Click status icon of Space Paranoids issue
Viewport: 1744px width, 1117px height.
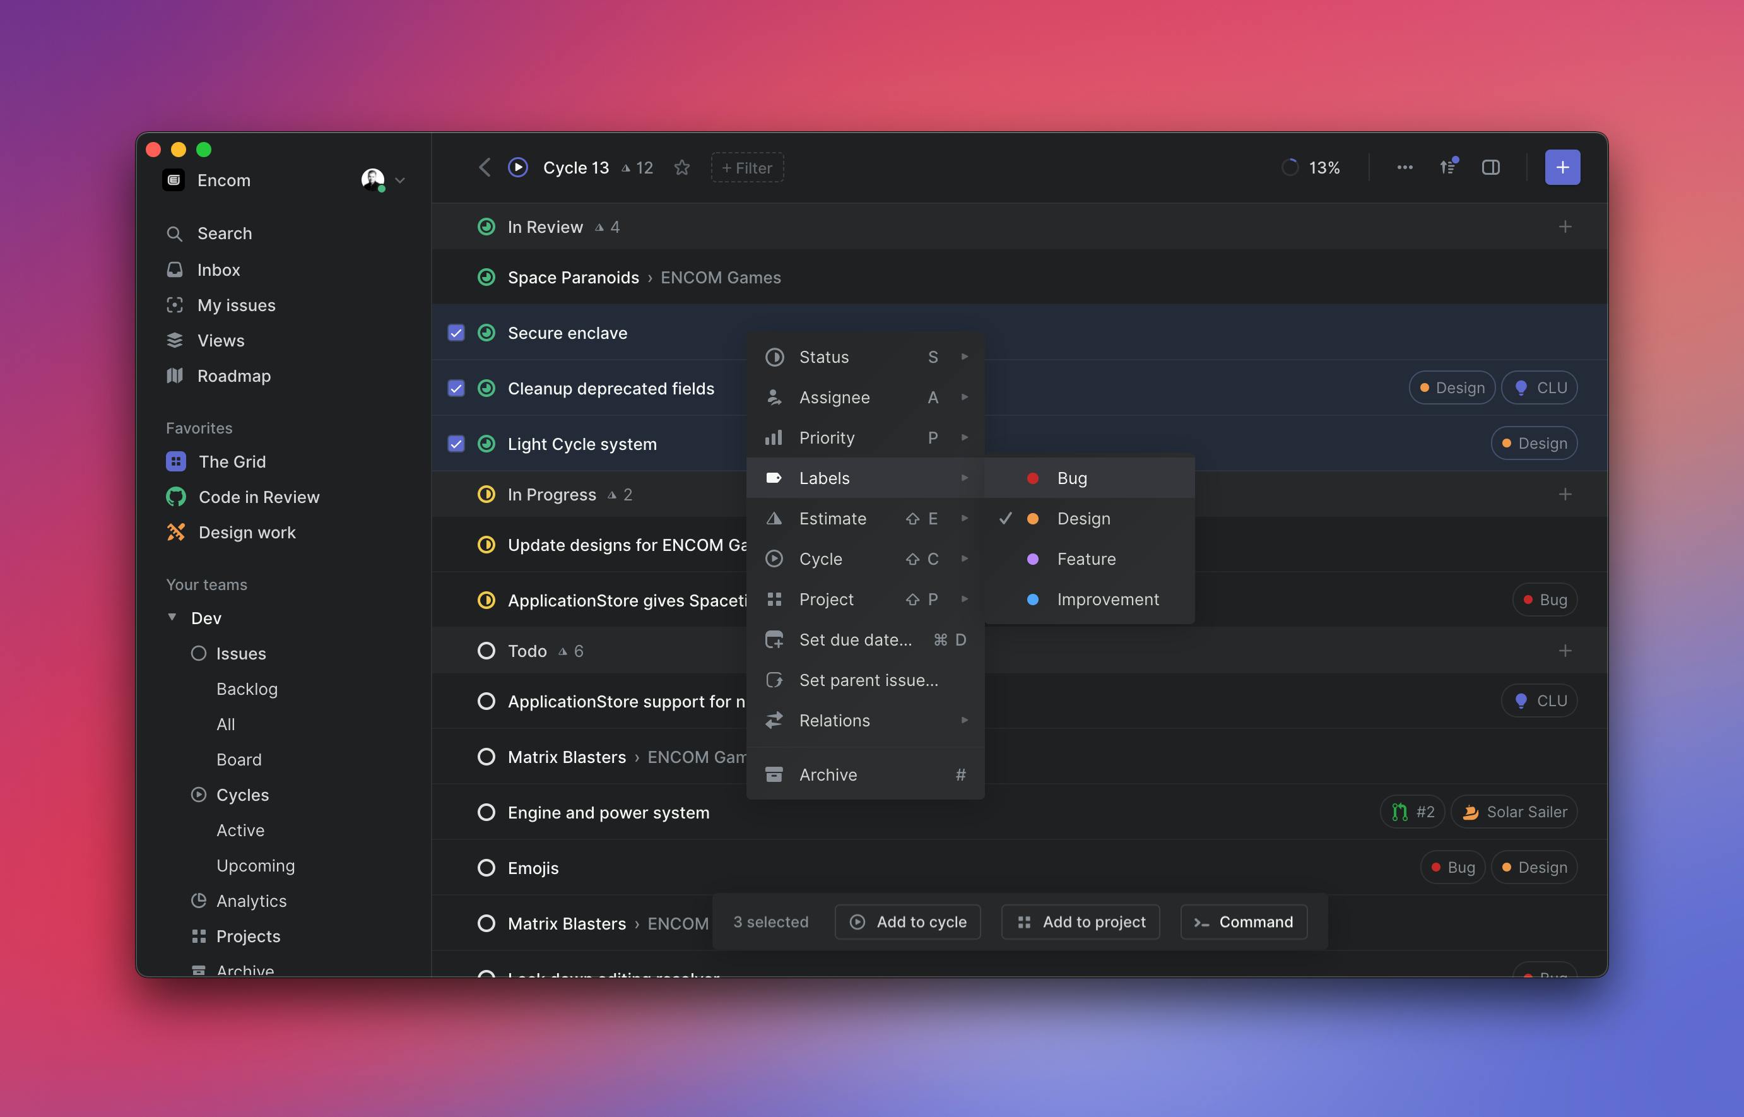pyautogui.click(x=486, y=278)
